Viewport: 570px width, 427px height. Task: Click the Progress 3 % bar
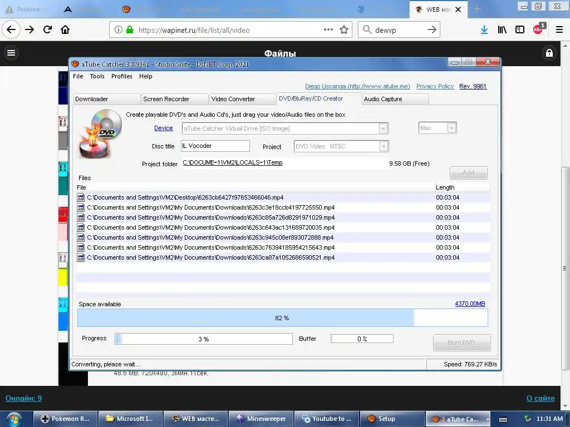coord(204,339)
